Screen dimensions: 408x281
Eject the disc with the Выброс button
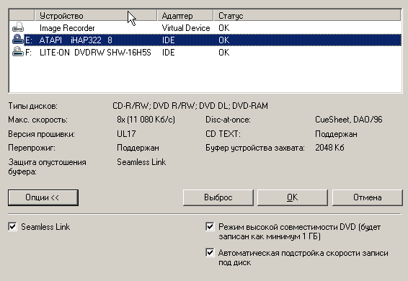tap(218, 197)
